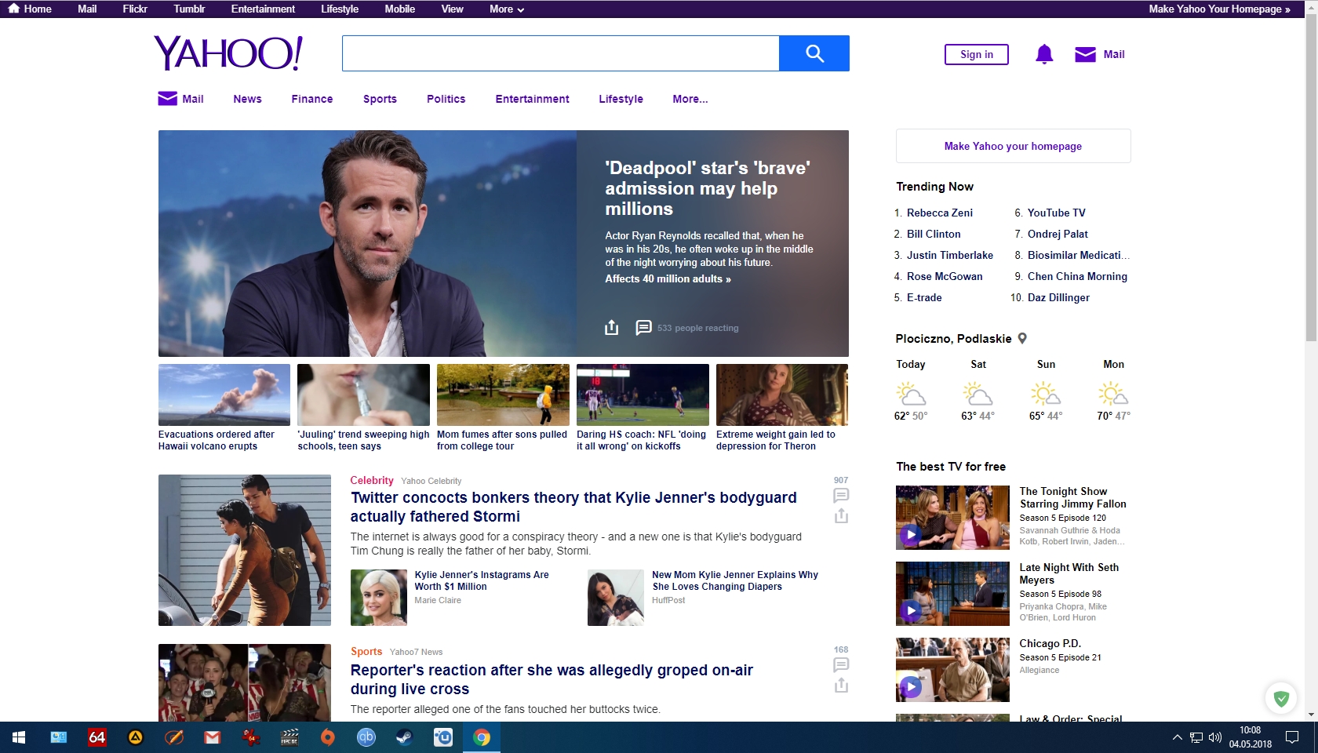
Task: Read Affects 40 million adults link
Action: [x=668, y=278]
